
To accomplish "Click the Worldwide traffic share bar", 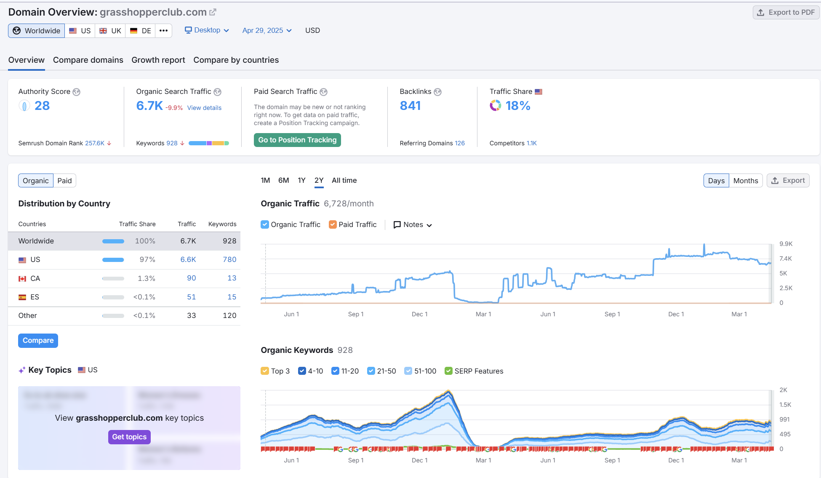I will coord(113,241).
